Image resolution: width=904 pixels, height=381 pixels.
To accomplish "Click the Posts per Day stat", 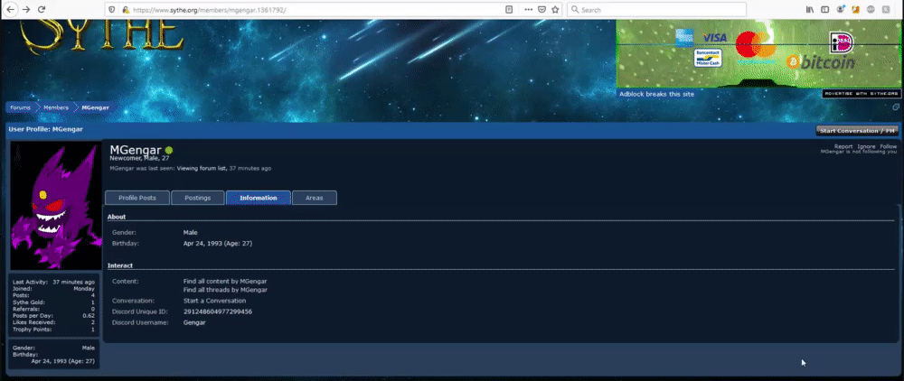I will tap(53, 315).
